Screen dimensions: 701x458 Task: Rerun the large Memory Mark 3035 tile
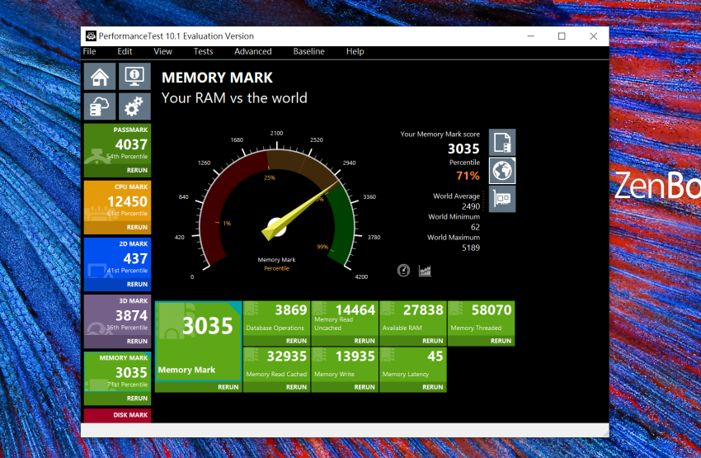pos(228,387)
